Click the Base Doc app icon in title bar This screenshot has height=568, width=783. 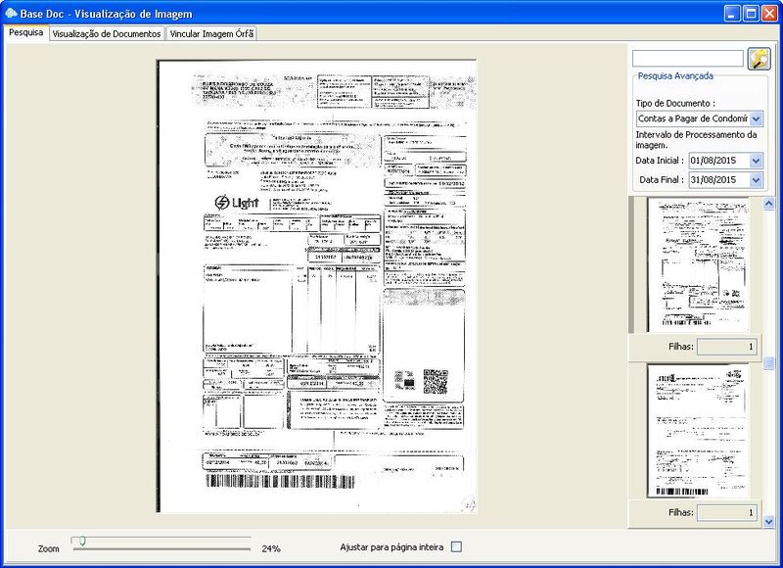coord(11,13)
